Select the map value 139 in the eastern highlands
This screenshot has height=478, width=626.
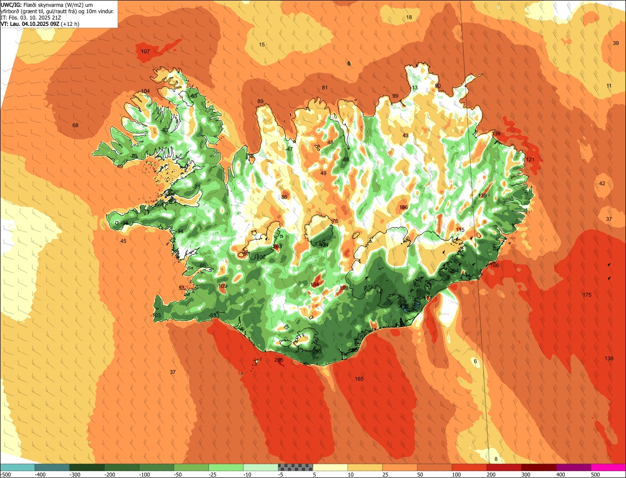click(x=483, y=196)
